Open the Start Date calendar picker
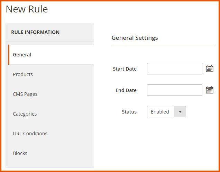 tap(209, 69)
